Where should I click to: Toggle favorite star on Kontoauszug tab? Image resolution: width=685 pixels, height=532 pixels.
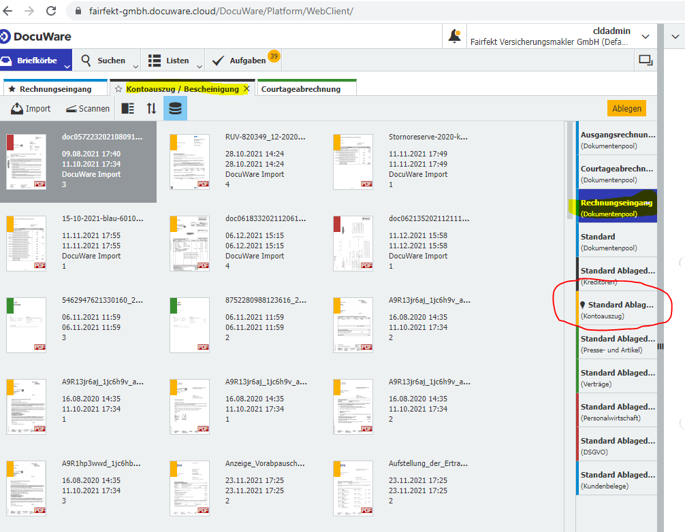[118, 89]
